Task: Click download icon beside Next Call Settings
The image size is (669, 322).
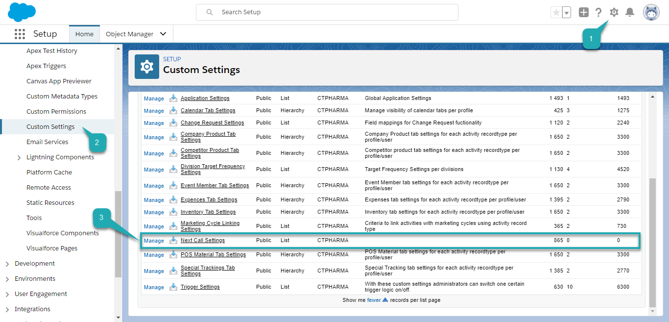Action: coord(173,240)
